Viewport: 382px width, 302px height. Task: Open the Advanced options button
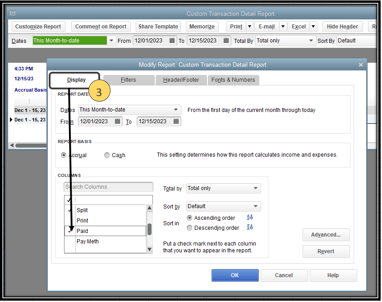[326, 235]
